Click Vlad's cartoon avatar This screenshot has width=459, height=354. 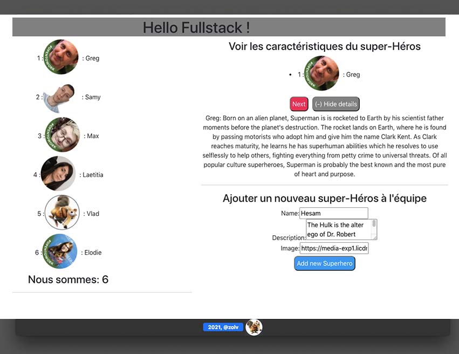point(62,213)
